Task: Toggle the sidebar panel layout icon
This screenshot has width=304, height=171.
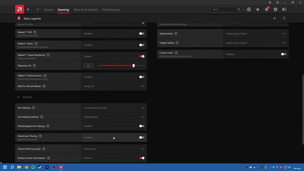Action: pos(284,9)
